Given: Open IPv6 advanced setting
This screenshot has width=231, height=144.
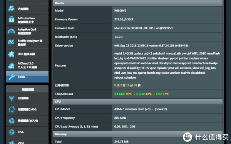Looking at the screenshot, I should (27, 132).
